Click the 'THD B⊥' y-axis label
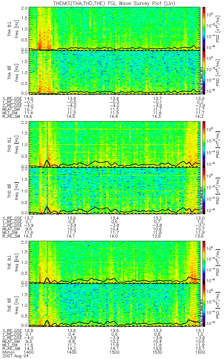Viewport: 224px width, 359px height. (x=10, y=144)
